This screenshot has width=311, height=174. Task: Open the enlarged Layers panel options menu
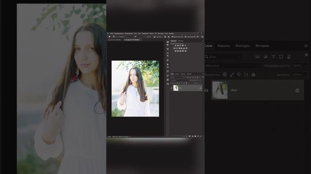[306, 46]
